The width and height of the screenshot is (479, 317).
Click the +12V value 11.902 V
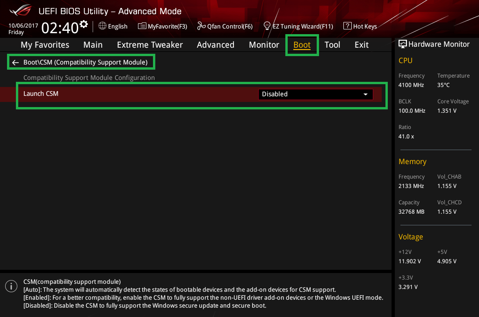409,261
